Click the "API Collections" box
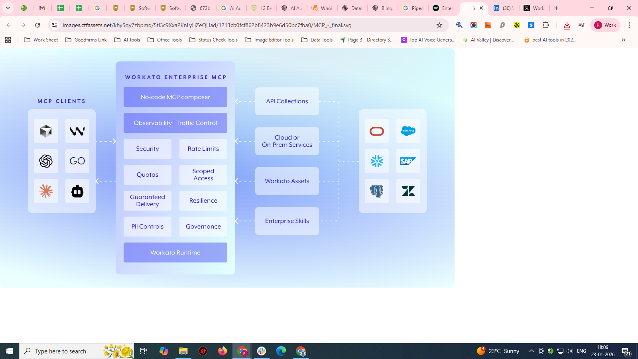This screenshot has width=638, height=359. (287, 101)
